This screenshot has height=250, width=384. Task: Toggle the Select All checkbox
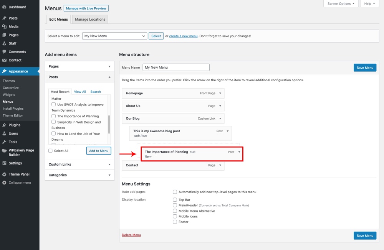point(50,151)
